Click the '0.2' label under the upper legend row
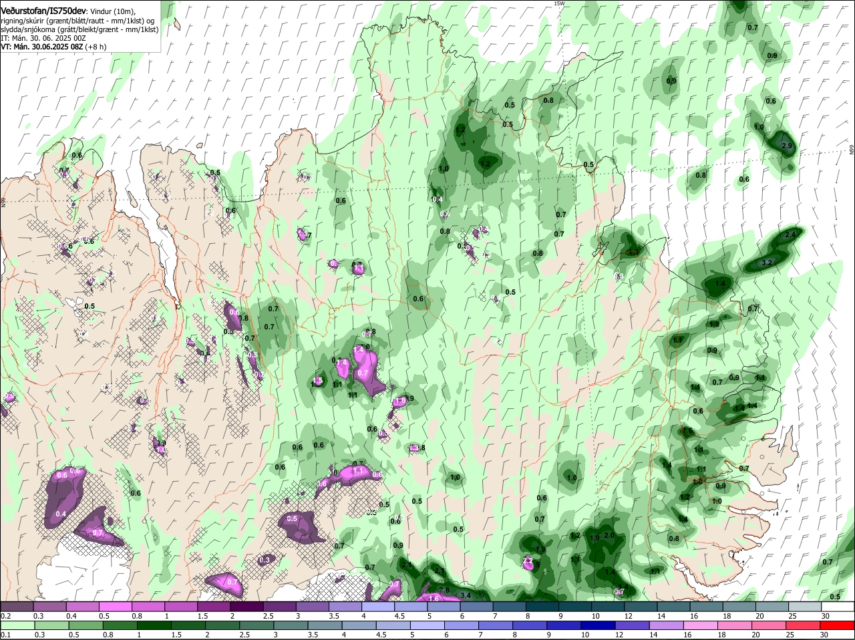The height and width of the screenshot is (640, 855). pos(5,616)
